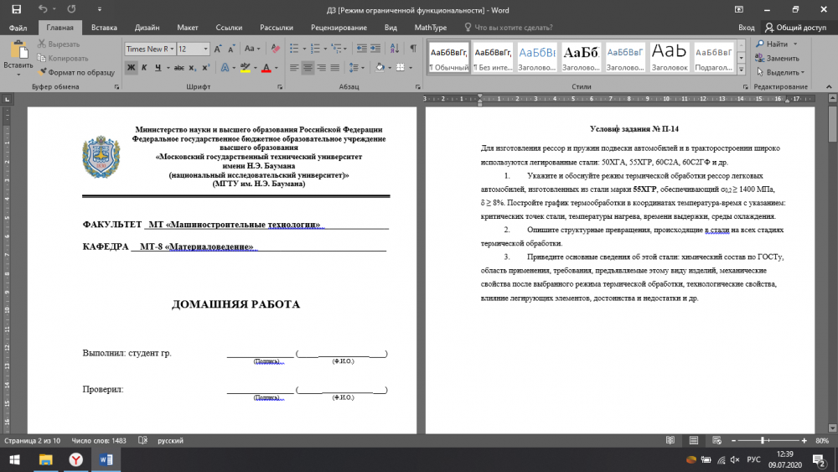Screen dimensions: 838x472
Task: Click the Increase Indent icon
Action: [x=375, y=49]
